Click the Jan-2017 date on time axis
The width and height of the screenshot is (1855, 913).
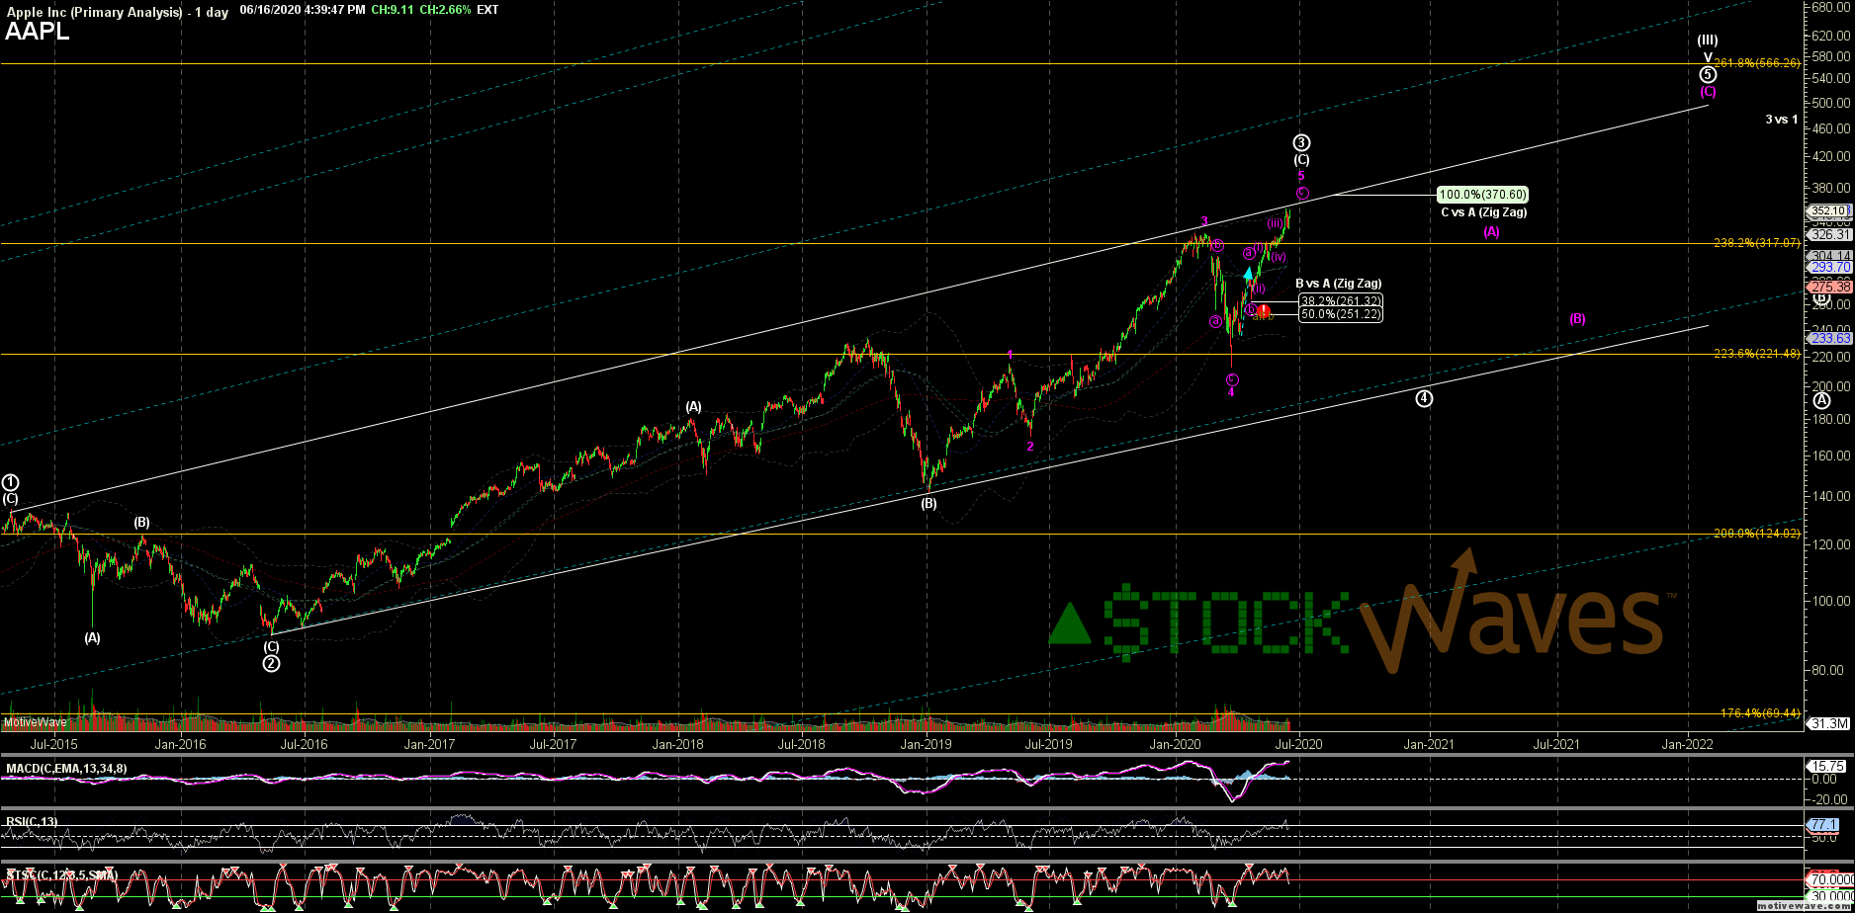click(x=428, y=743)
